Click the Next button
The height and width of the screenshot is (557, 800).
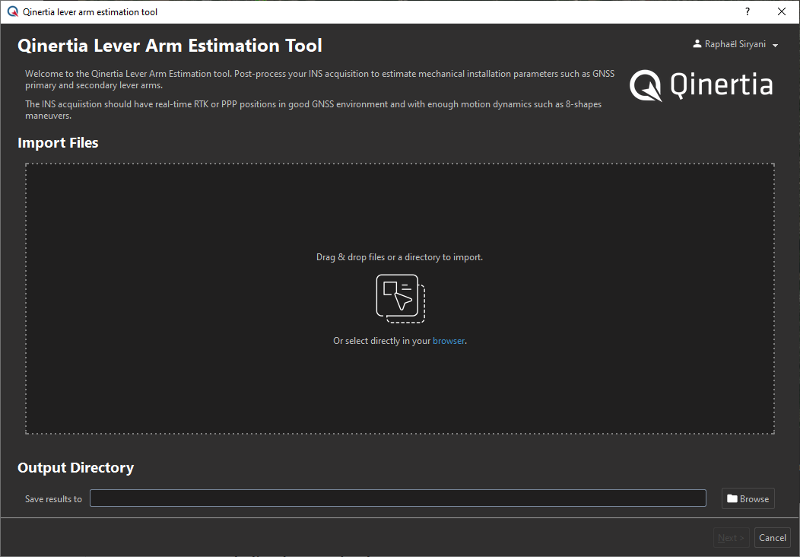(x=731, y=538)
